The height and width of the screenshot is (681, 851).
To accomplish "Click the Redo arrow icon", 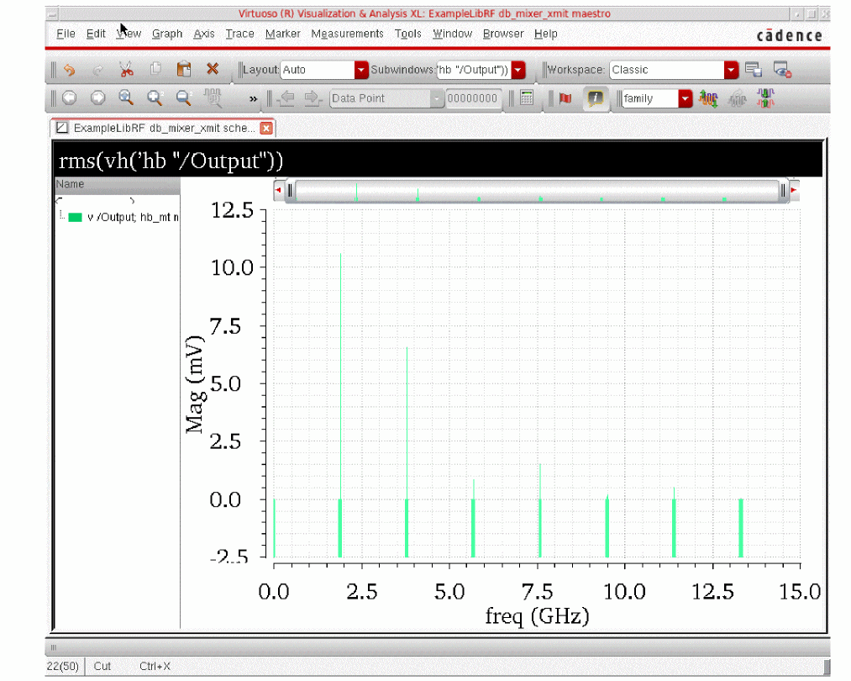I will (x=97, y=70).
